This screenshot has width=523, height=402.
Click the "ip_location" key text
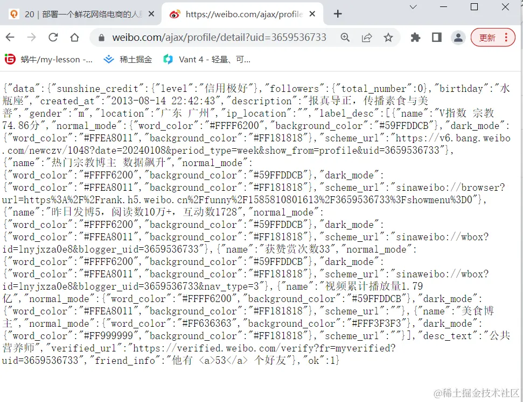[256, 113]
